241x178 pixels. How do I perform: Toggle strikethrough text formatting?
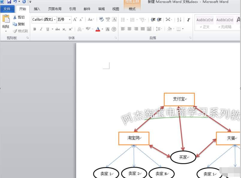click(58, 29)
